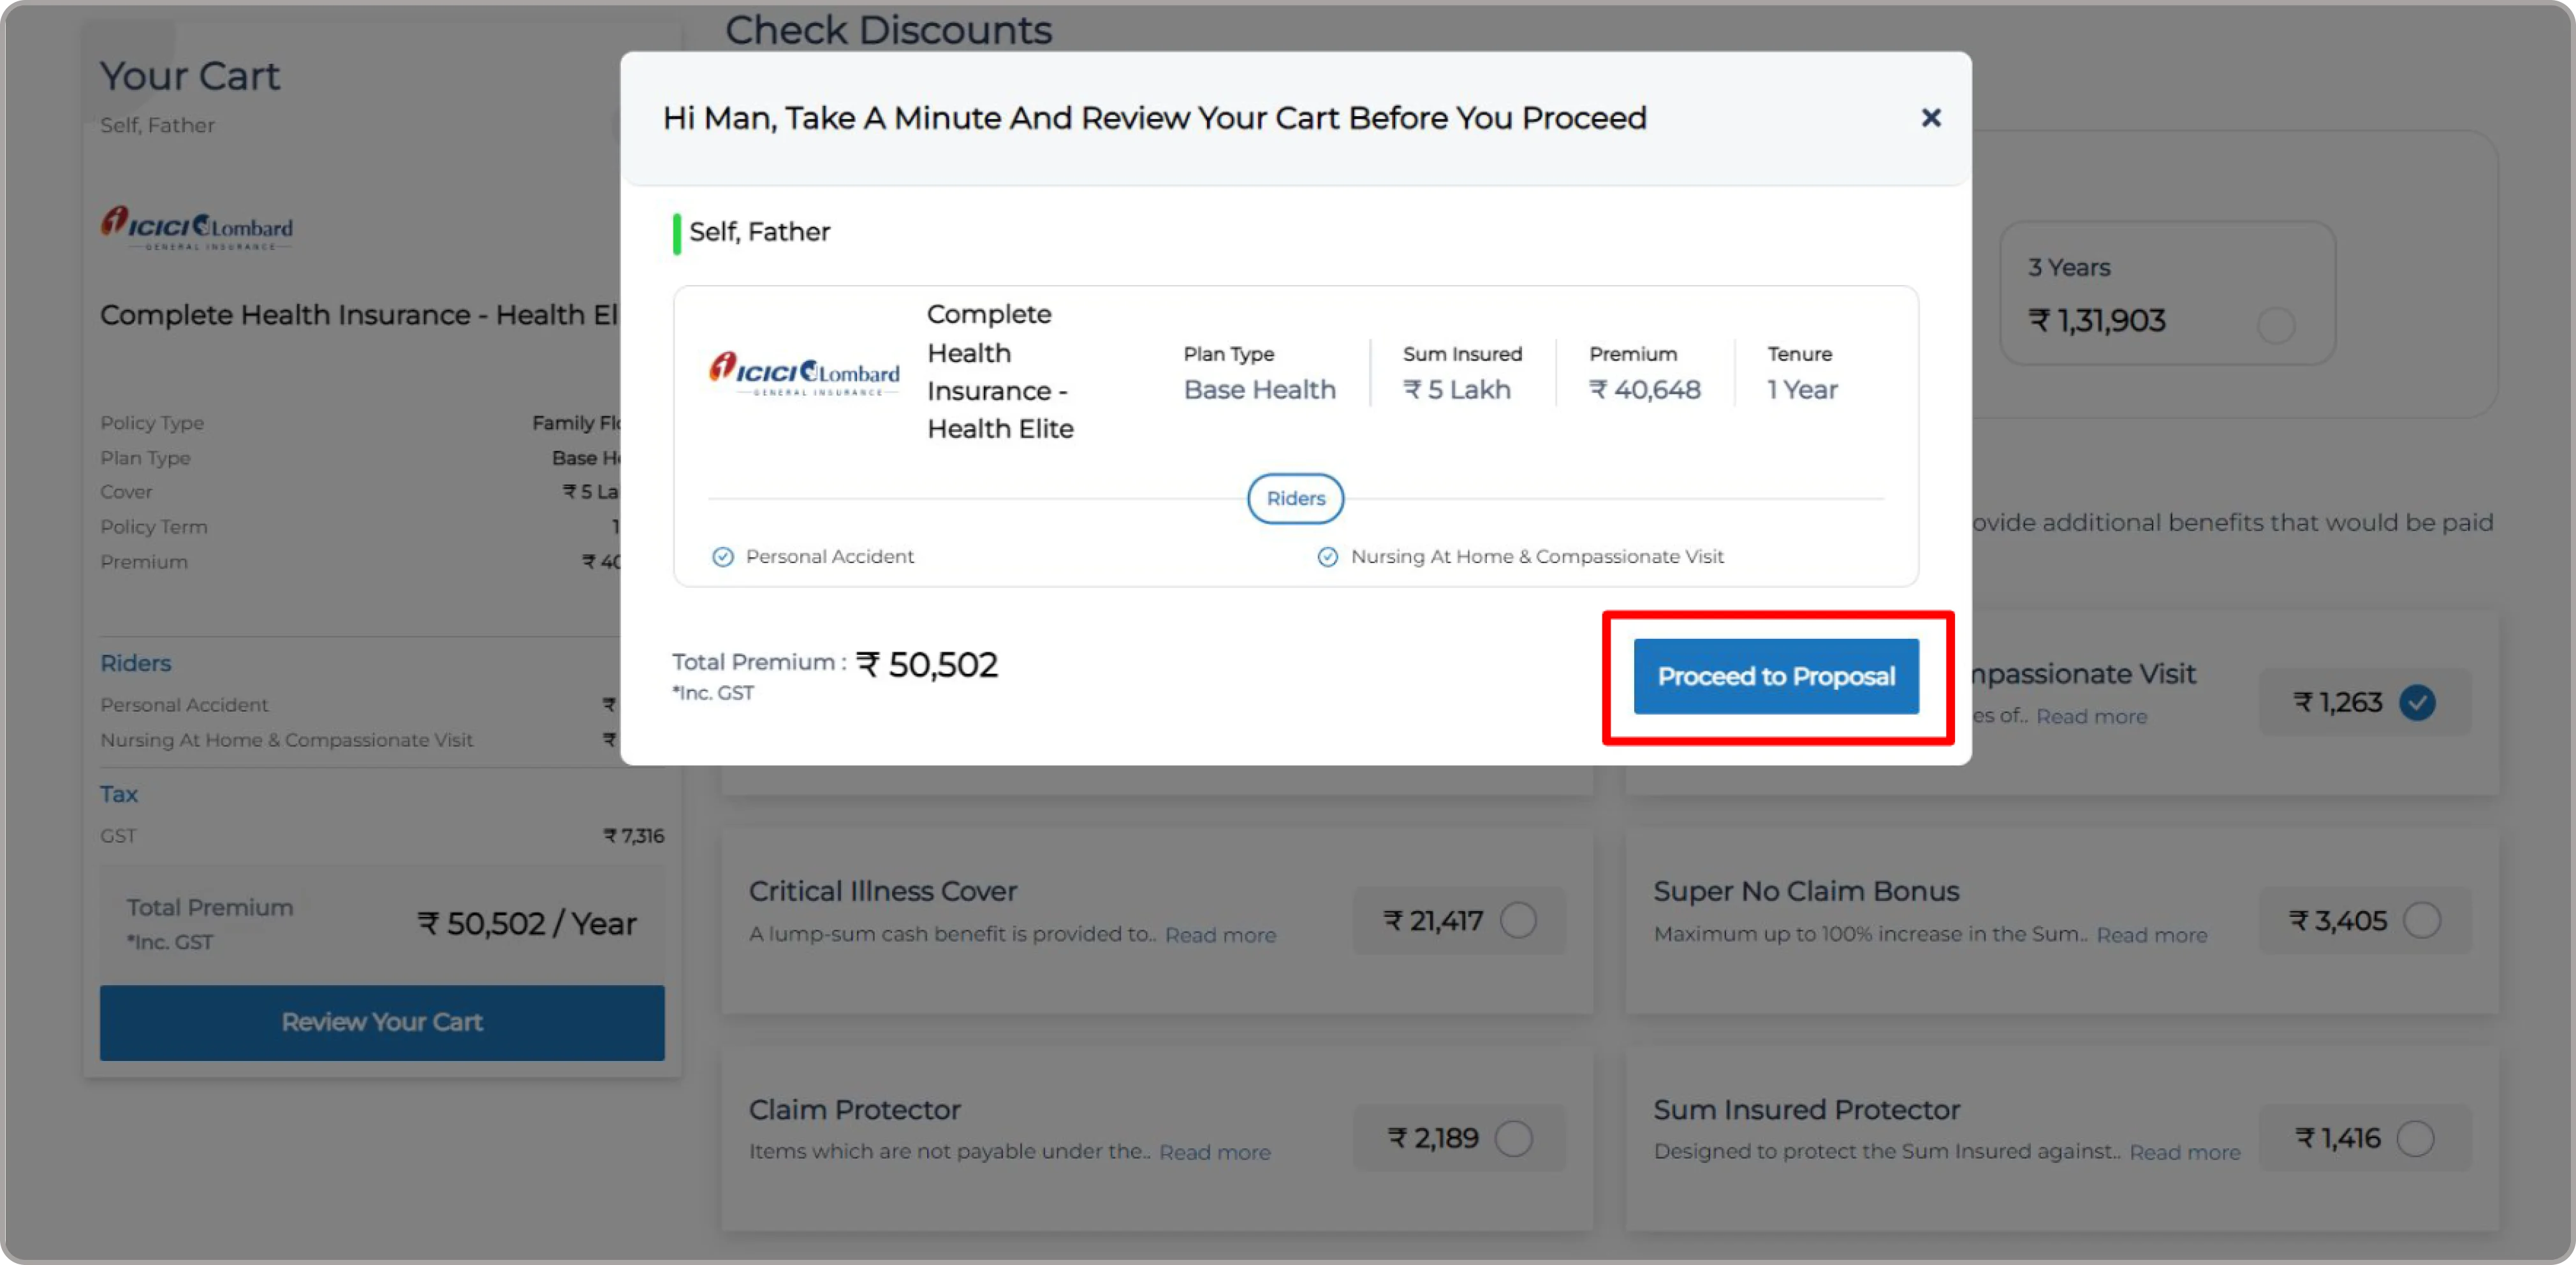The width and height of the screenshot is (2576, 1265).
Task: Click the Complete Health Insurance plan name in the dialog
Action: (x=1000, y=371)
